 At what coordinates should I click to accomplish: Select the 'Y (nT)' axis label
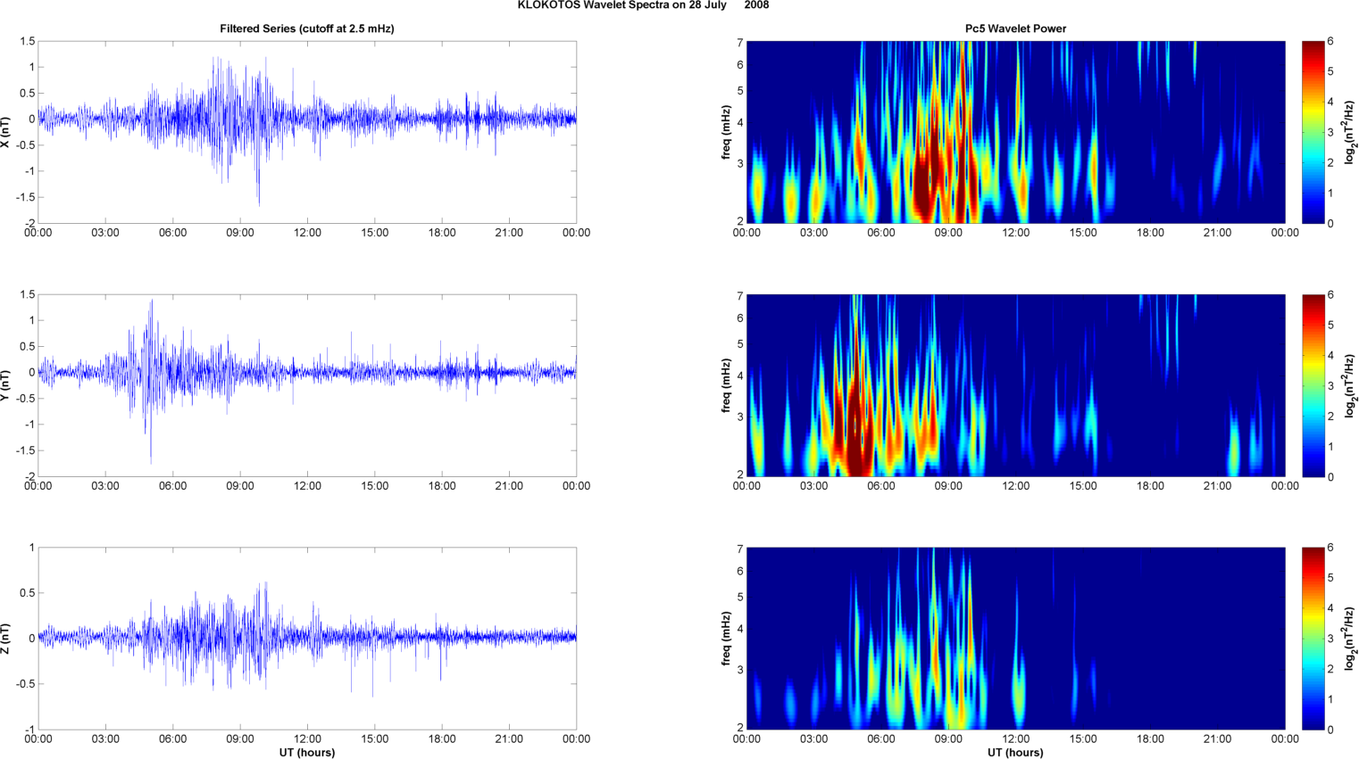5,385
